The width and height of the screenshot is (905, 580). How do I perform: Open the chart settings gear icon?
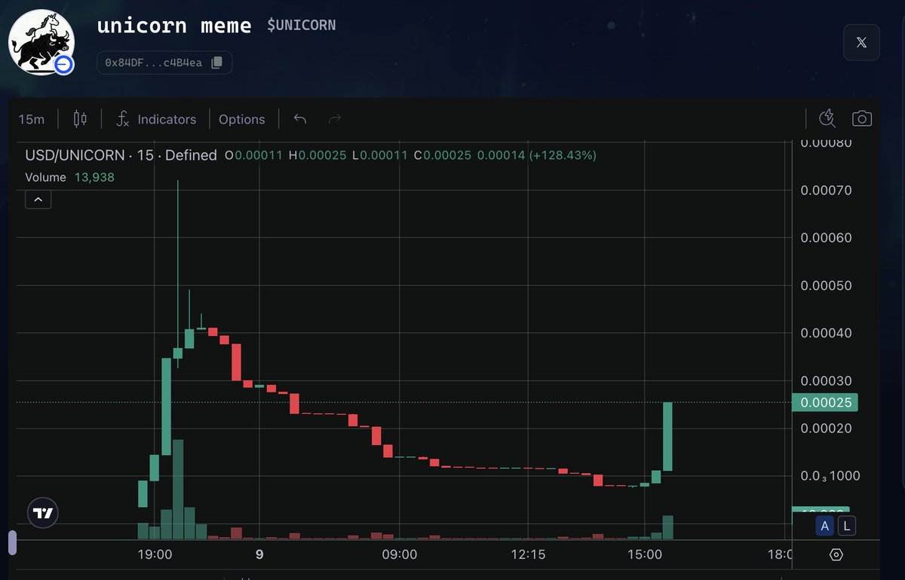pyautogui.click(x=836, y=555)
